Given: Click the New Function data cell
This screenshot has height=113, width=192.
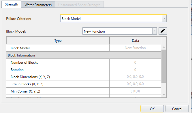Looking at the screenshot, I should click(135, 48).
